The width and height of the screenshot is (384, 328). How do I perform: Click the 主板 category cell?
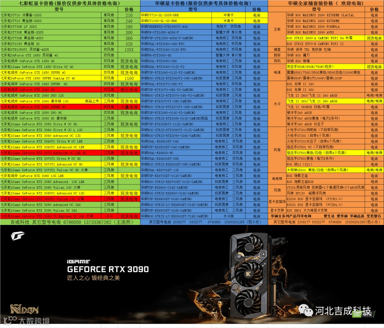click(277, 29)
